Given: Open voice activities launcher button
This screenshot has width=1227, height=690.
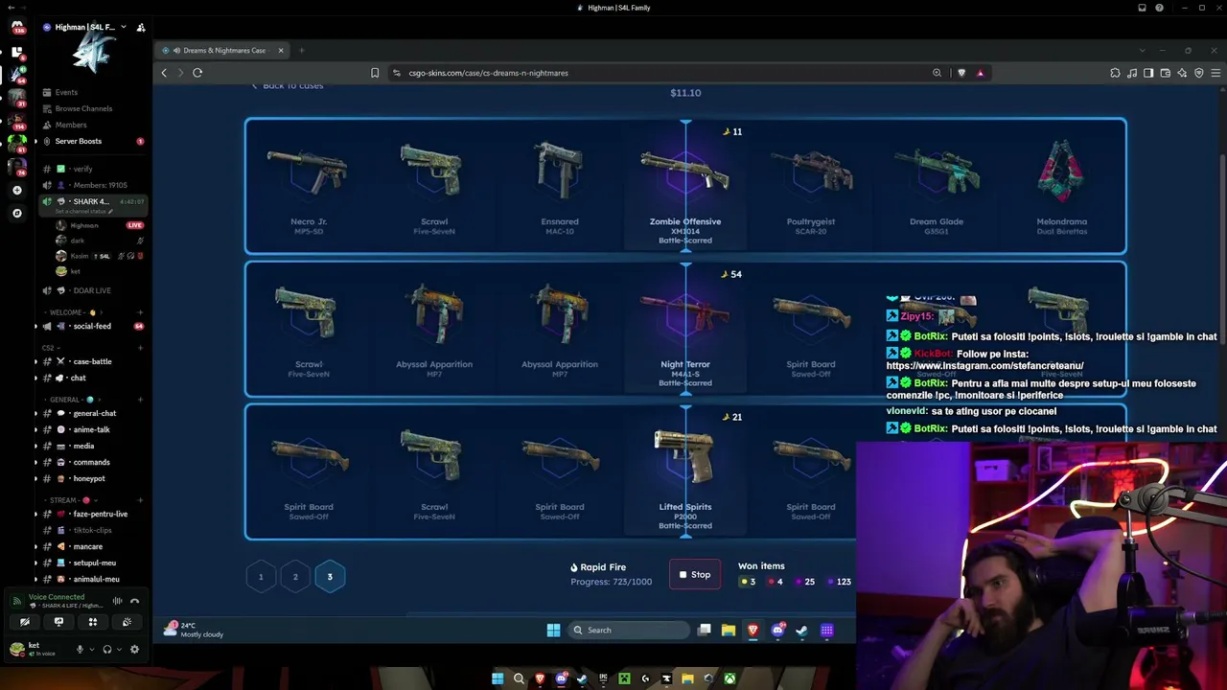Looking at the screenshot, I should (x=93, y=622).
